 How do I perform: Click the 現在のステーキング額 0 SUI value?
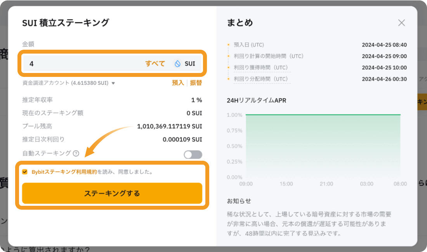click(194, 113)
